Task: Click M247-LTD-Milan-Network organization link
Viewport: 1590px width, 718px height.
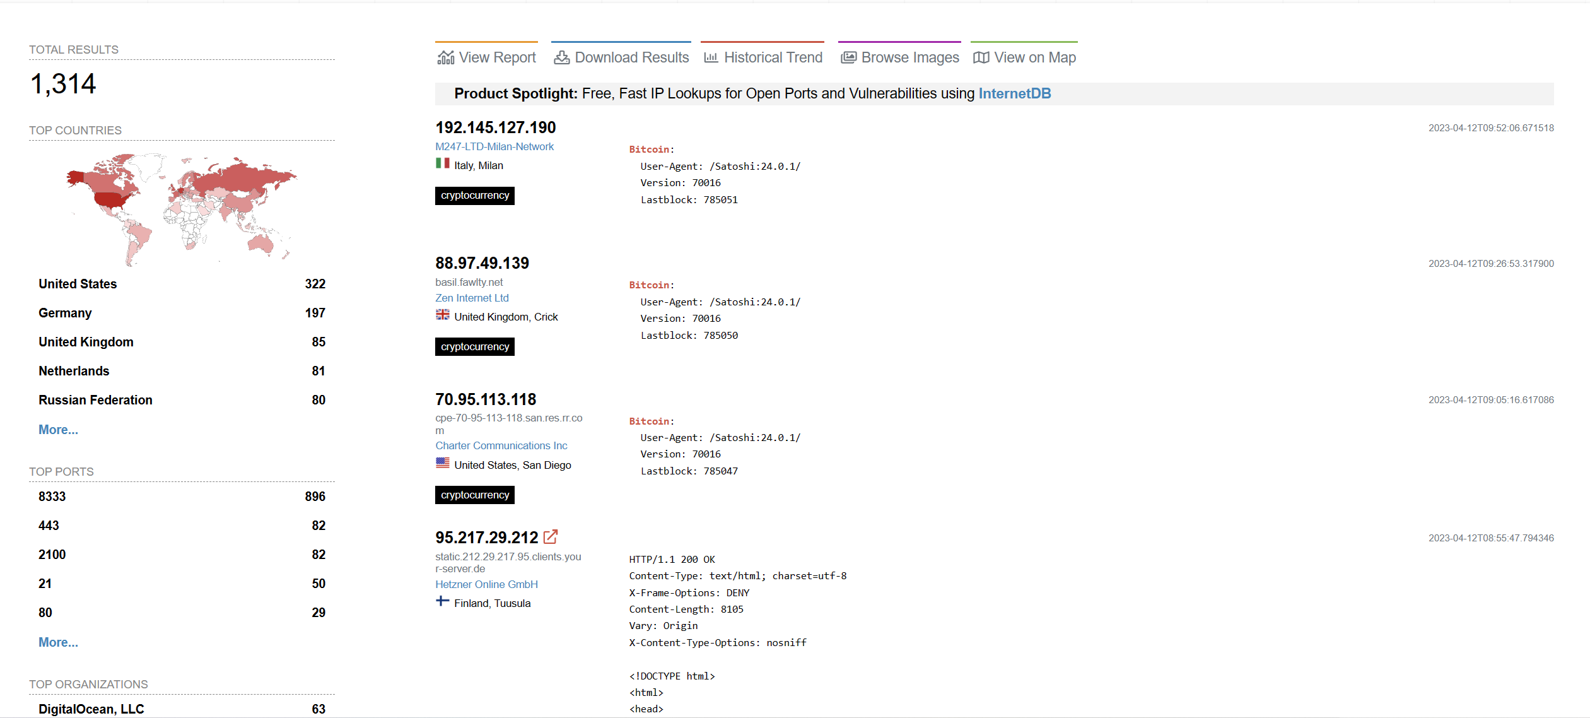Action: coord(494,146)
